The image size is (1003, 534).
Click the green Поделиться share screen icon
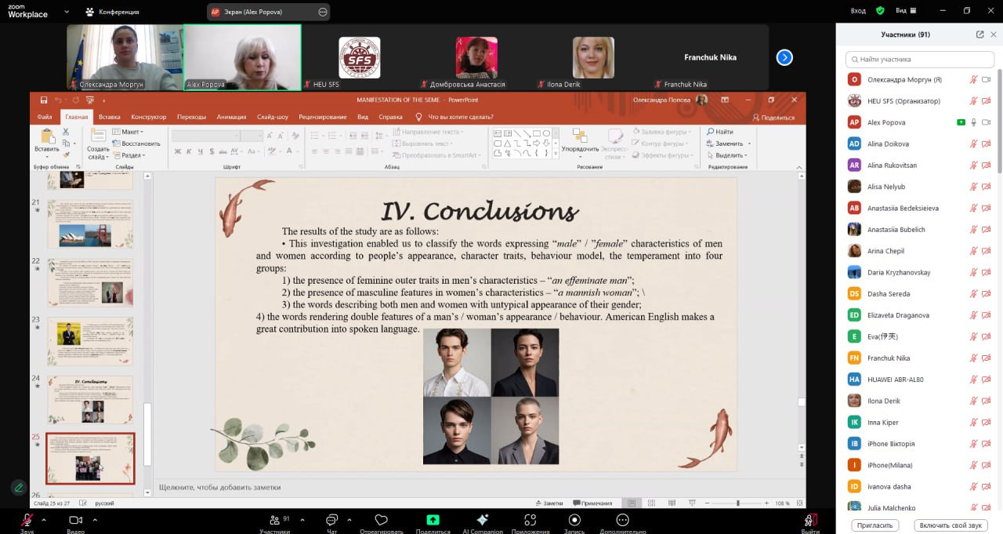(x=433, y=520)
